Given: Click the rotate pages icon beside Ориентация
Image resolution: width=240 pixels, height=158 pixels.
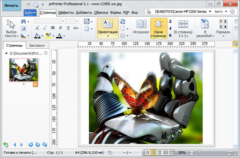Looking at the screenshot, I should click(x=123, y=22).
